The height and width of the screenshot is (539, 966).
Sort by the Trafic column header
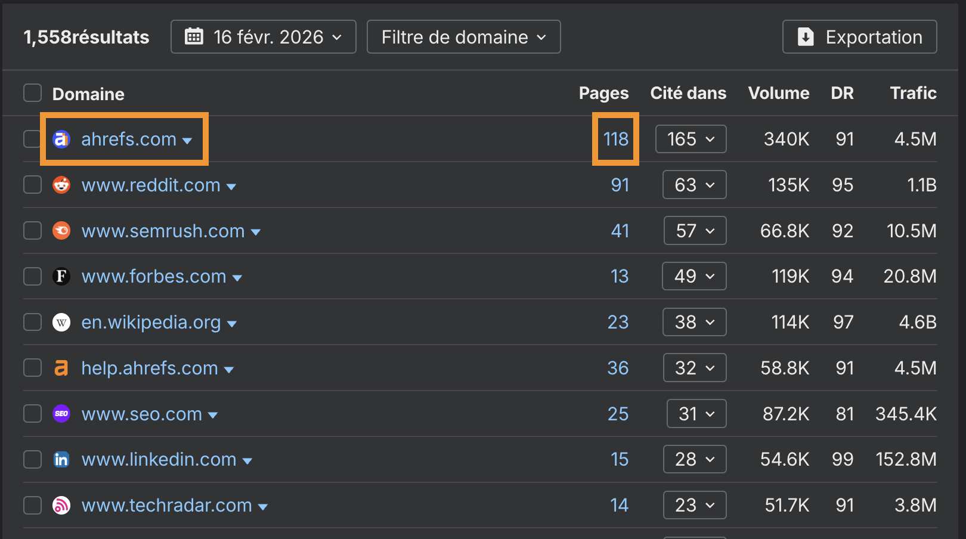pos(912,93)
